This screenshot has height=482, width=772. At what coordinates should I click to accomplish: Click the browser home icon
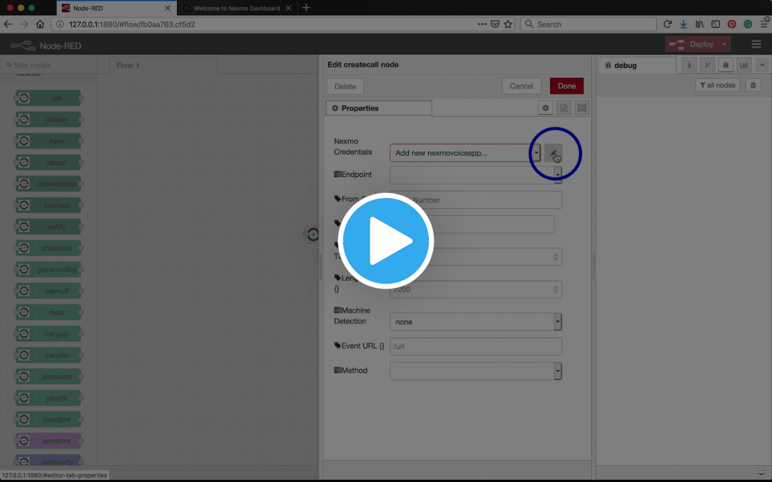pyautogui.click(x=40, y=24)
